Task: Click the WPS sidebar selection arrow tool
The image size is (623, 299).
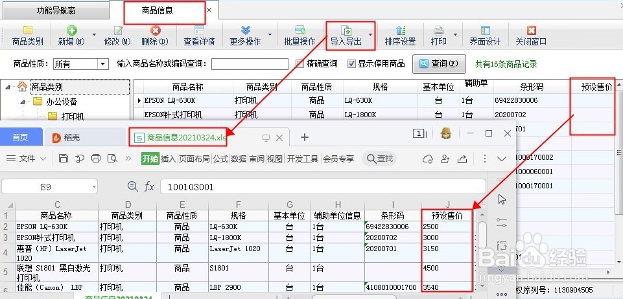Action: click(502, 199)
